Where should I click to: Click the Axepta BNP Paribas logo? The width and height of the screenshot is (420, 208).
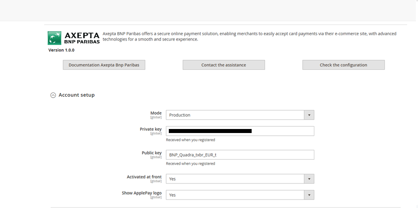[x=73, y=37]
